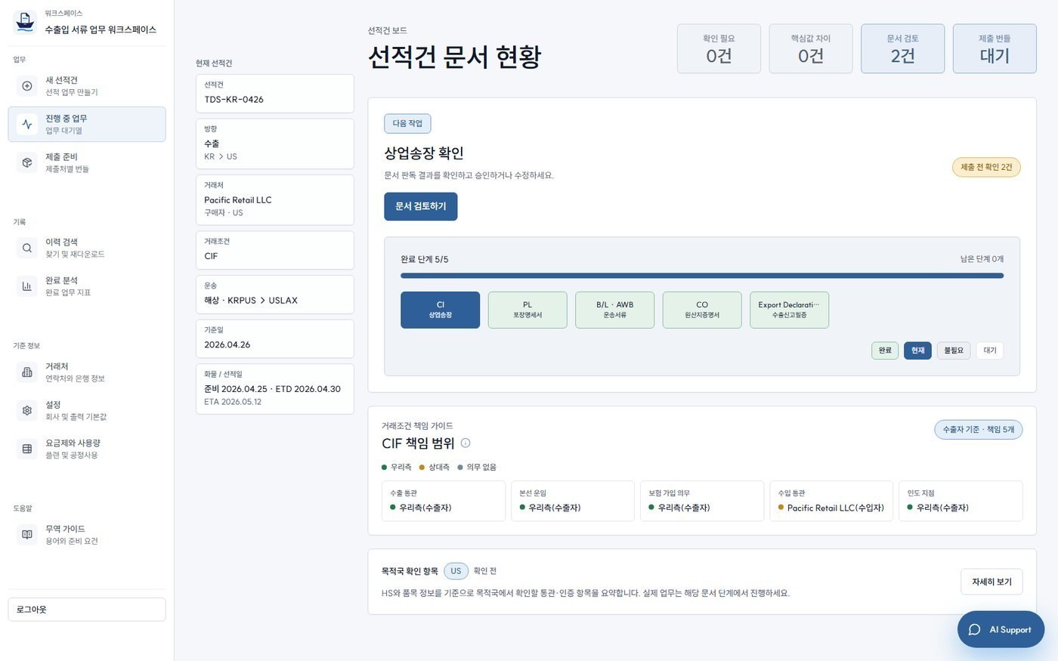Viewport: 1058px width, 661px height.
Task: Click the 기준일 2026.04.26 card
Action: click(x=275, y=338)
